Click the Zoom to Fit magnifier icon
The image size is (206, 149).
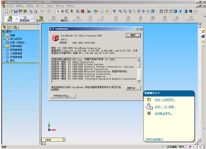(120, 11)
